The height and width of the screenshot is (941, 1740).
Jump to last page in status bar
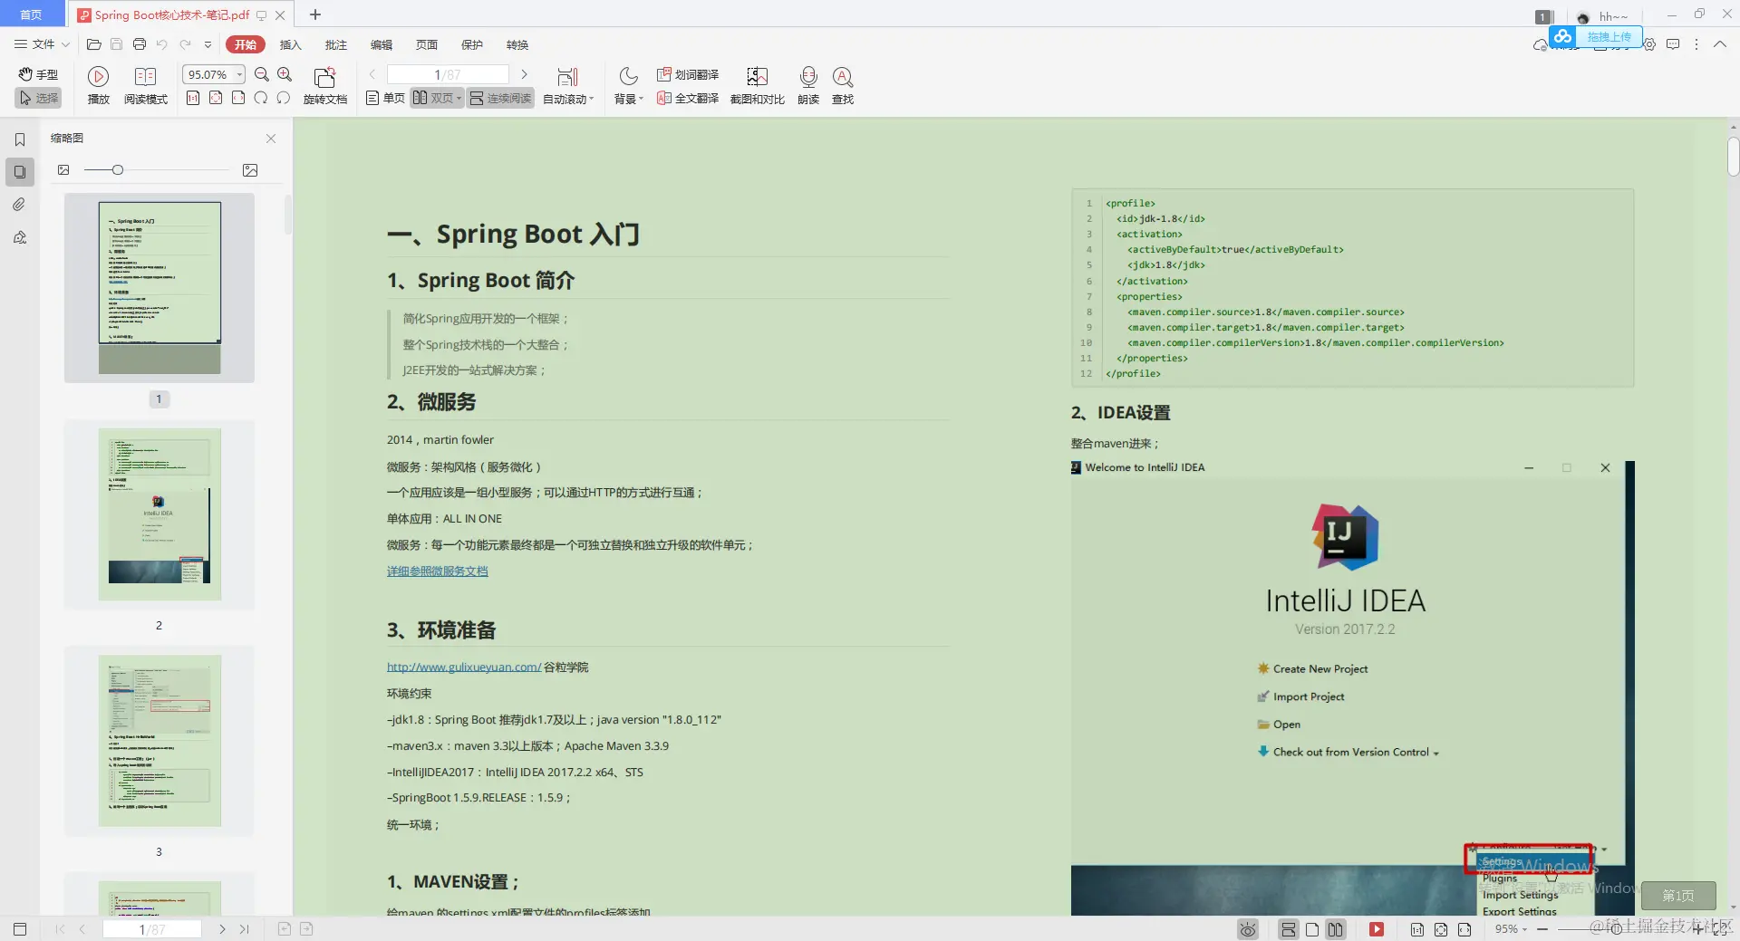245,929
